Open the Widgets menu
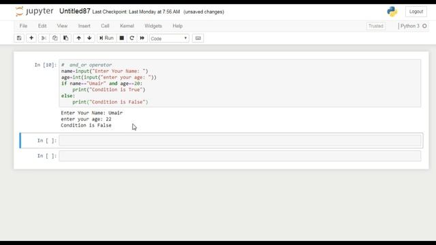The image size is (436, 245). click(x=153, y=26)
